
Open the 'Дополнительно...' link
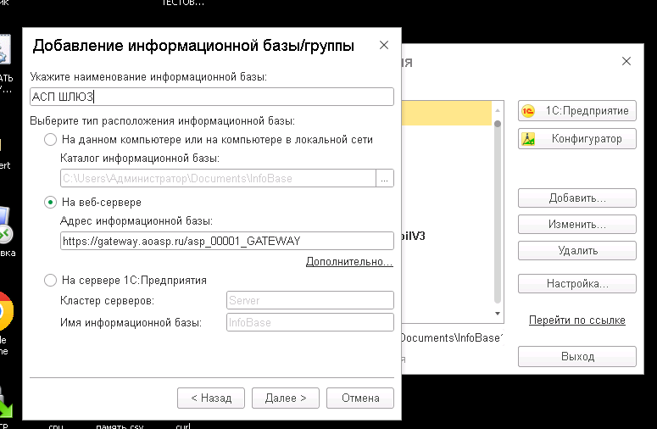coord(349,262)
